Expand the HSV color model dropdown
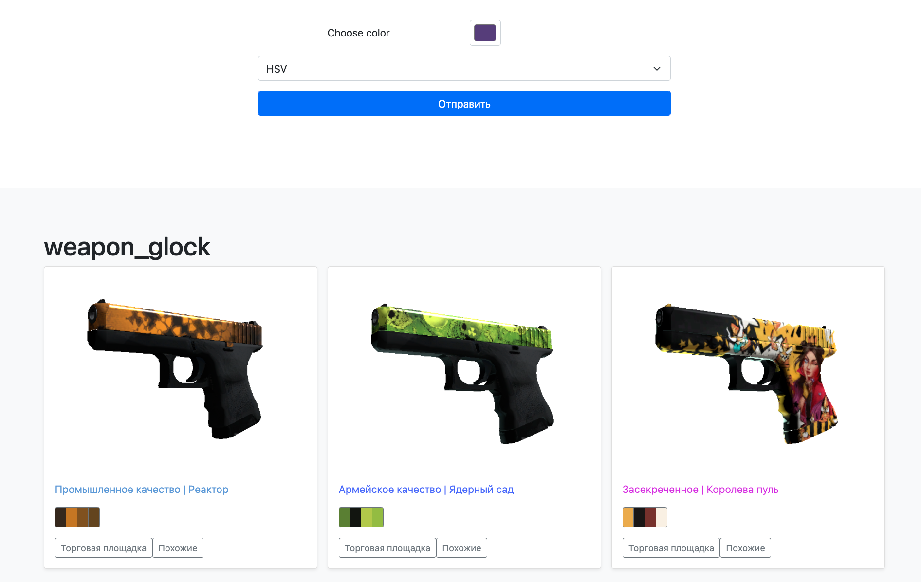 464,69
